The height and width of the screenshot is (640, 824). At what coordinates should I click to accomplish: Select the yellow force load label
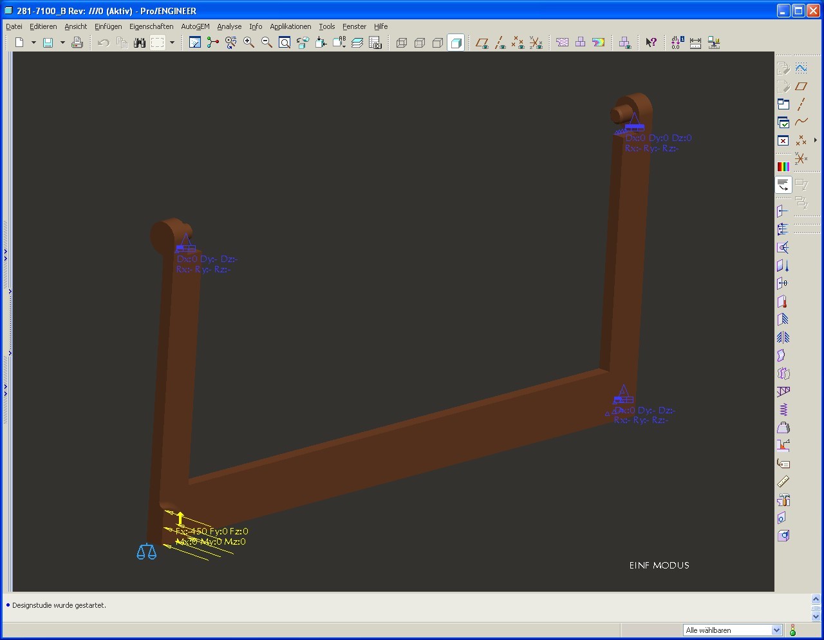tap(212, 536)
